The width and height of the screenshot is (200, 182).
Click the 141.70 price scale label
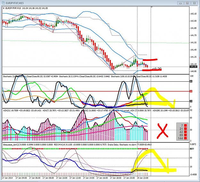(193, 35)
